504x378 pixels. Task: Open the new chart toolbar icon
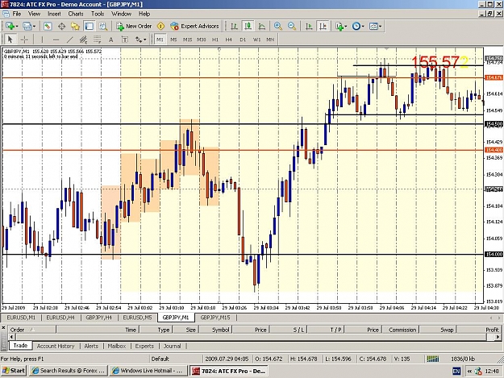[x=10, y=27]
